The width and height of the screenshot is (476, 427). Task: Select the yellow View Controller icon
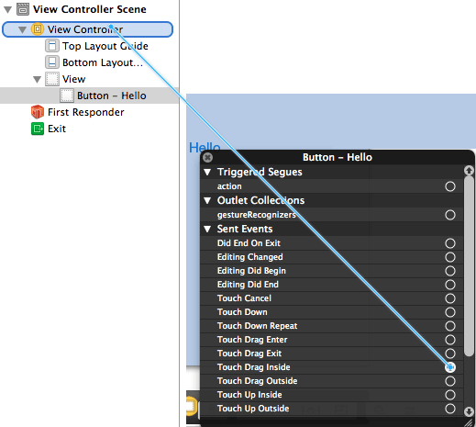click(38, 29)
